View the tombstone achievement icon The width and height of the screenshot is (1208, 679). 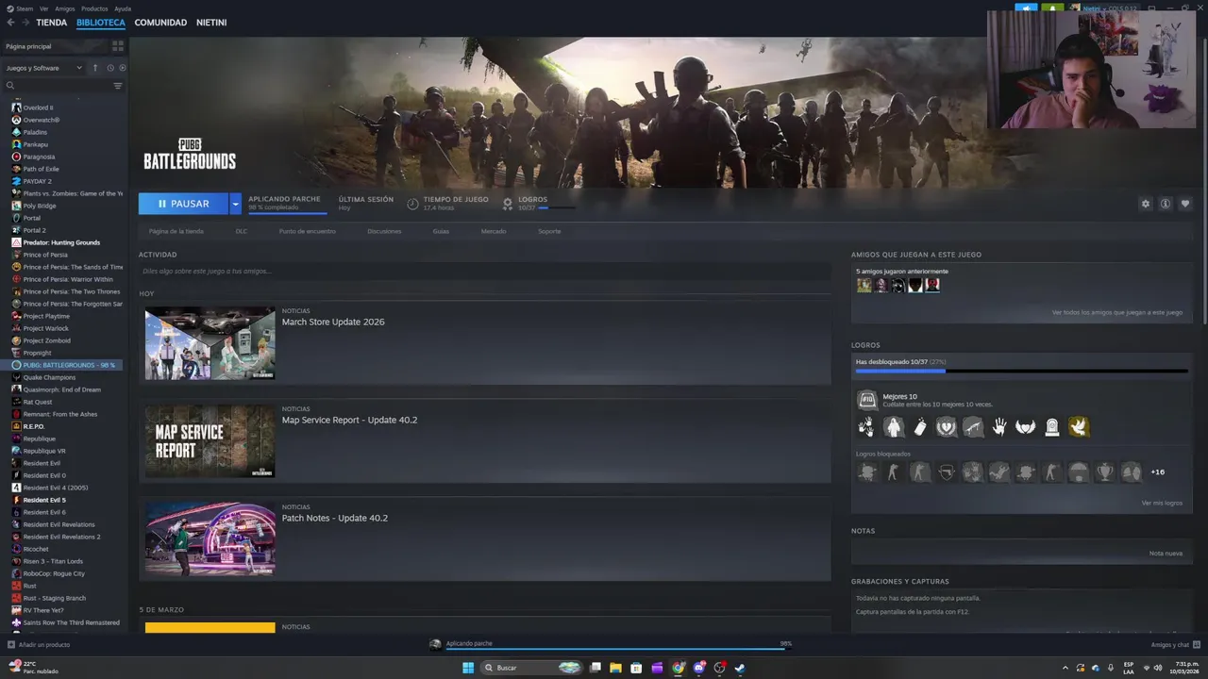1052,427
